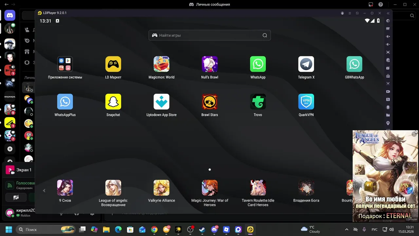Open Steam from taskbar
This screenshot has width=419, height=236.
(202, 229)
